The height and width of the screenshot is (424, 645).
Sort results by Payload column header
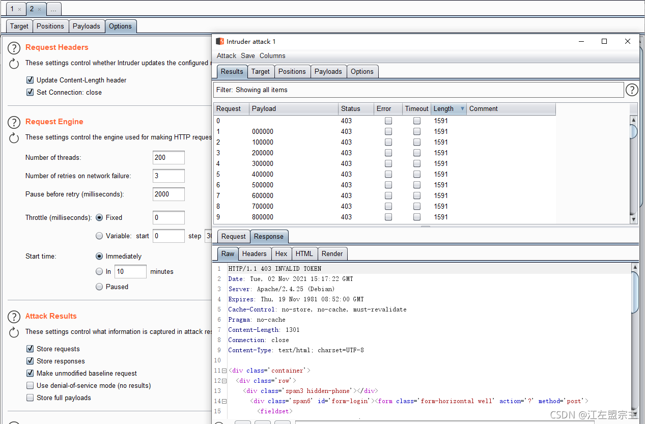coord(294,109)
